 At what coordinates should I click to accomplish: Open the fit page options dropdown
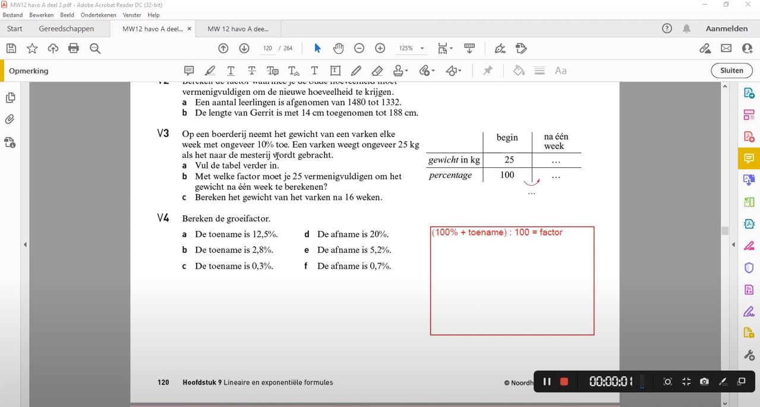click(445, 49)
